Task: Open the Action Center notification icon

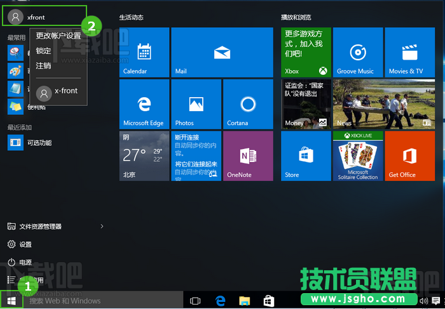Action: coord(435,301)
